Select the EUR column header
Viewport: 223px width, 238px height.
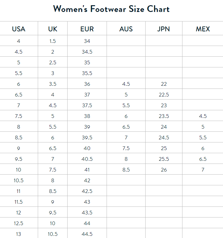click(x=87, y=29)
